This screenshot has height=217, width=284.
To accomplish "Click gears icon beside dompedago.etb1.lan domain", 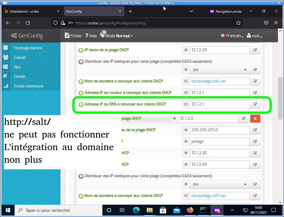I will click(186, 81).
